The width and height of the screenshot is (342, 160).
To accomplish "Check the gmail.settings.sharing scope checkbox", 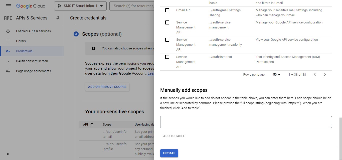I will tap(167, 10).
